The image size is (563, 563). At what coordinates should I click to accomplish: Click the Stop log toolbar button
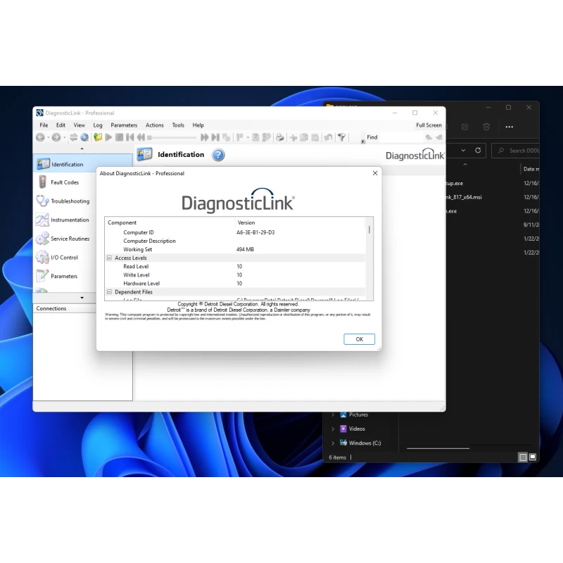pos(119,137)
